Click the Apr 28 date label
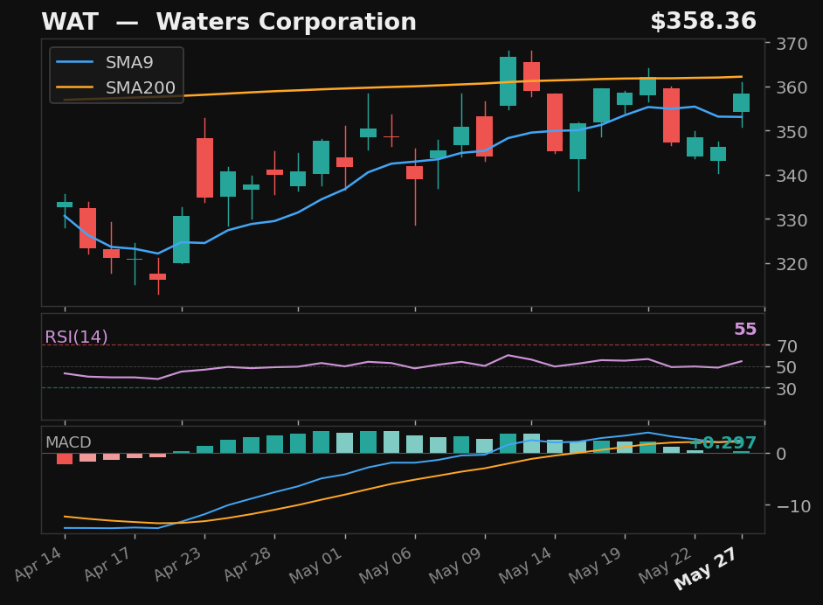Viewport: 823px width, 605px height. pyautogui.click(x=248, y=564)
